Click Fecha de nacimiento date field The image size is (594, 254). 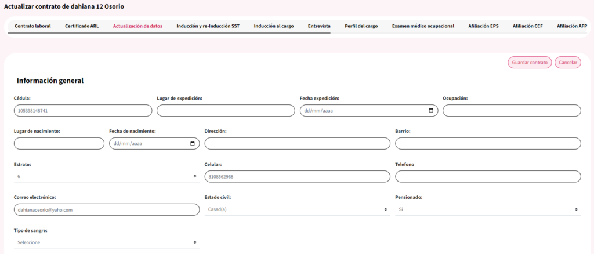(x=154, y=143)
